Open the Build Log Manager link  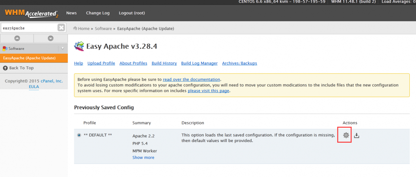point(199,63)
